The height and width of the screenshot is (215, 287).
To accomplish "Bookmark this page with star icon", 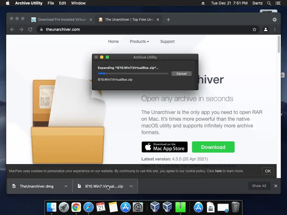I will (254, 29).
